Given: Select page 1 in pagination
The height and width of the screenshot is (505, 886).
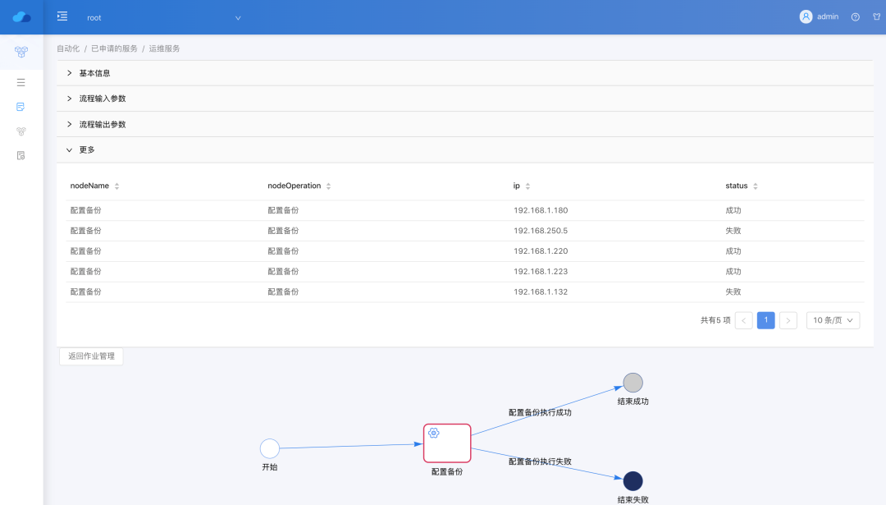Looking at the screenshot, I should coord(765,320).
